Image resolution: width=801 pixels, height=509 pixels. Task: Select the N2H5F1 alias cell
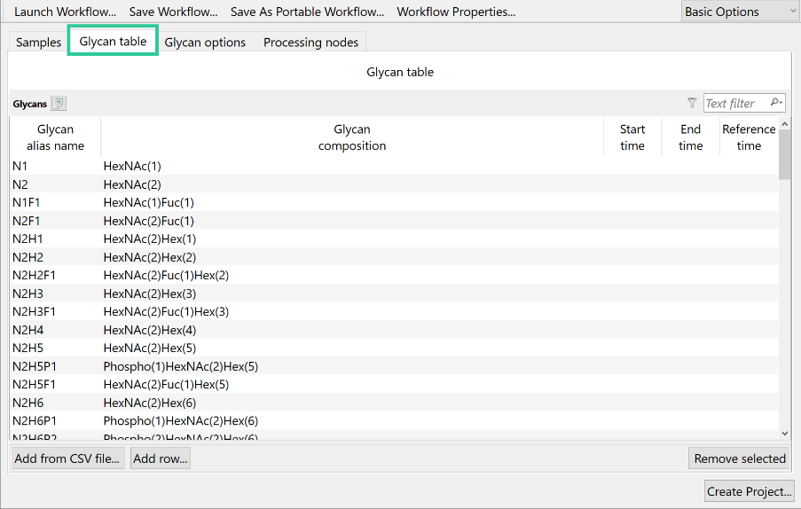pyautogui.click(x=35, y=385)
